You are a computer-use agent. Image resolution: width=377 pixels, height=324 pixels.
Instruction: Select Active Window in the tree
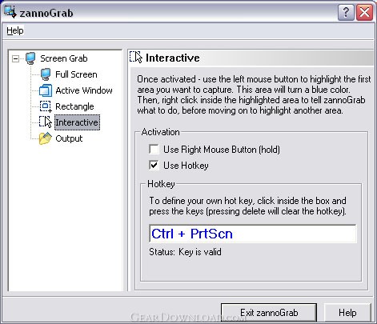pos(84,90)
